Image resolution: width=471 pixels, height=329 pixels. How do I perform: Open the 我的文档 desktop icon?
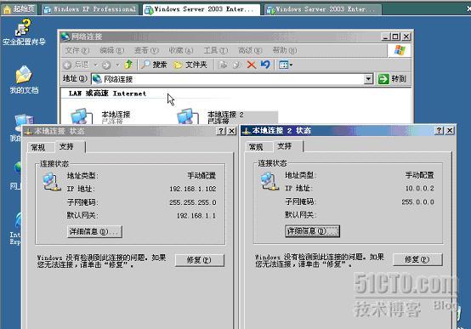coord(24,79)
